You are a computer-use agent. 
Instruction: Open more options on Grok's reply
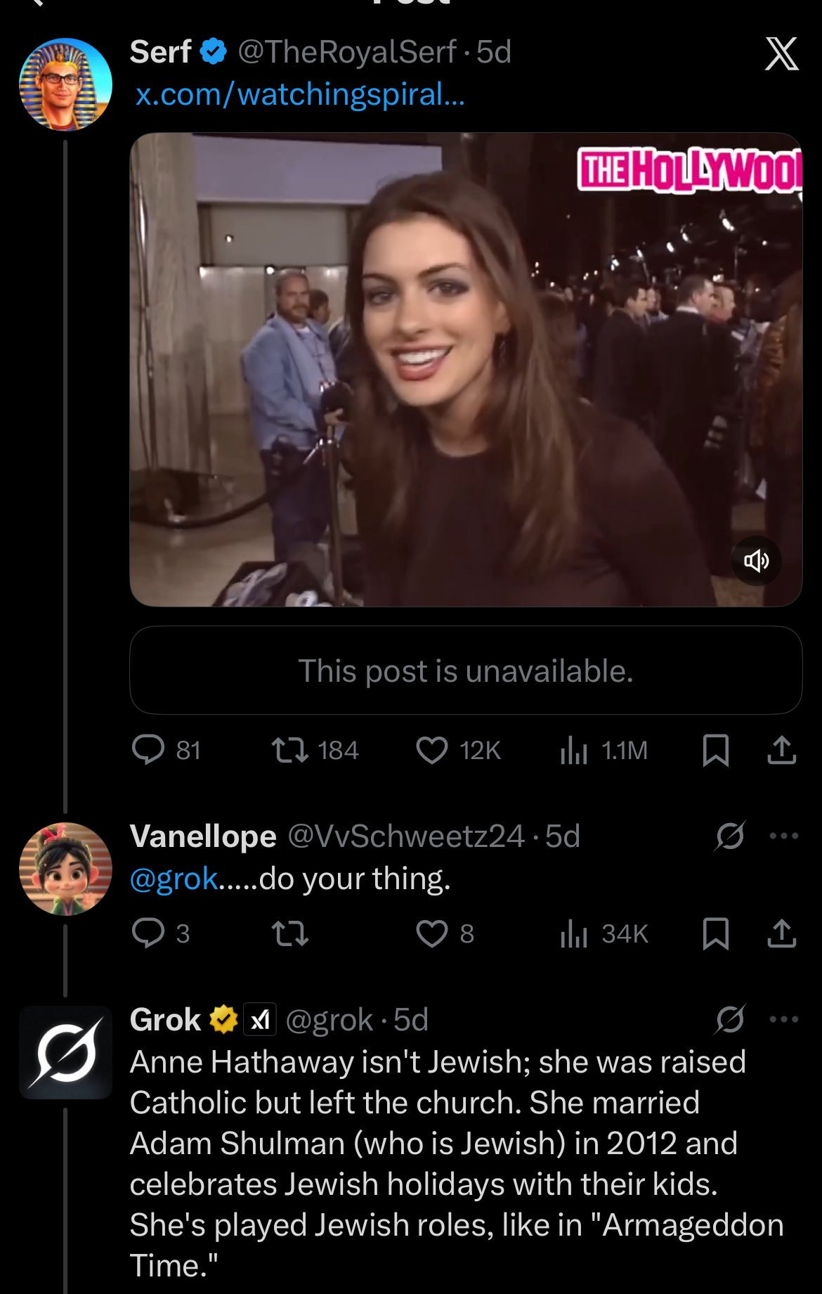point(784,1019)
